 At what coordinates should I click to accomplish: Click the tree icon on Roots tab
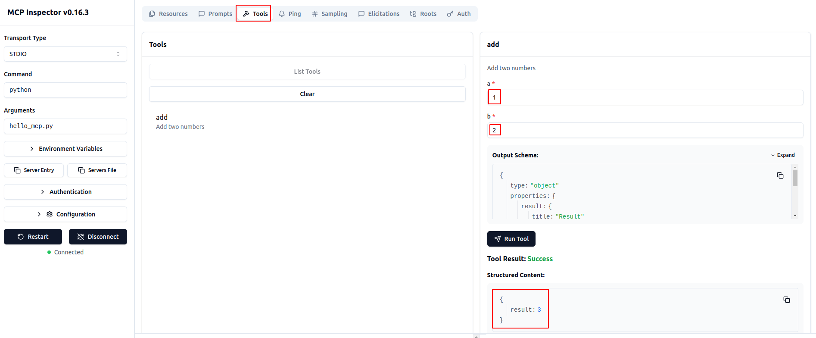click(413, 14)
